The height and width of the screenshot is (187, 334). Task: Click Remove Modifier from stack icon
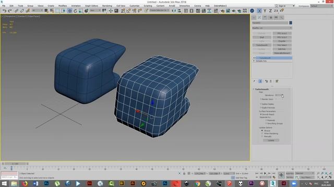point(271,81)
